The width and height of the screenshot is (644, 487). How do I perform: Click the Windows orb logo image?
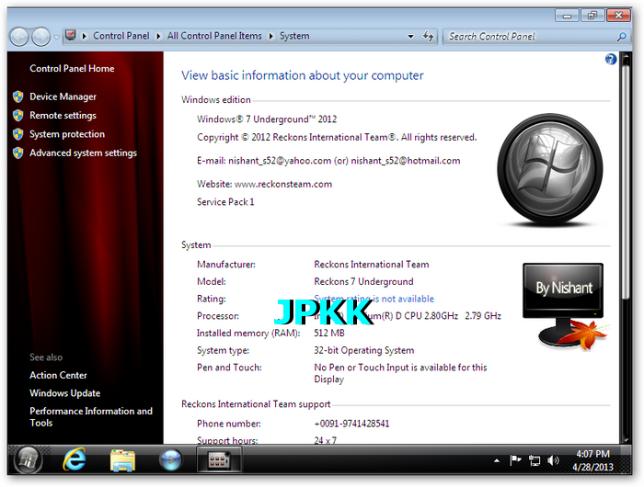click(x=550, y=169)
